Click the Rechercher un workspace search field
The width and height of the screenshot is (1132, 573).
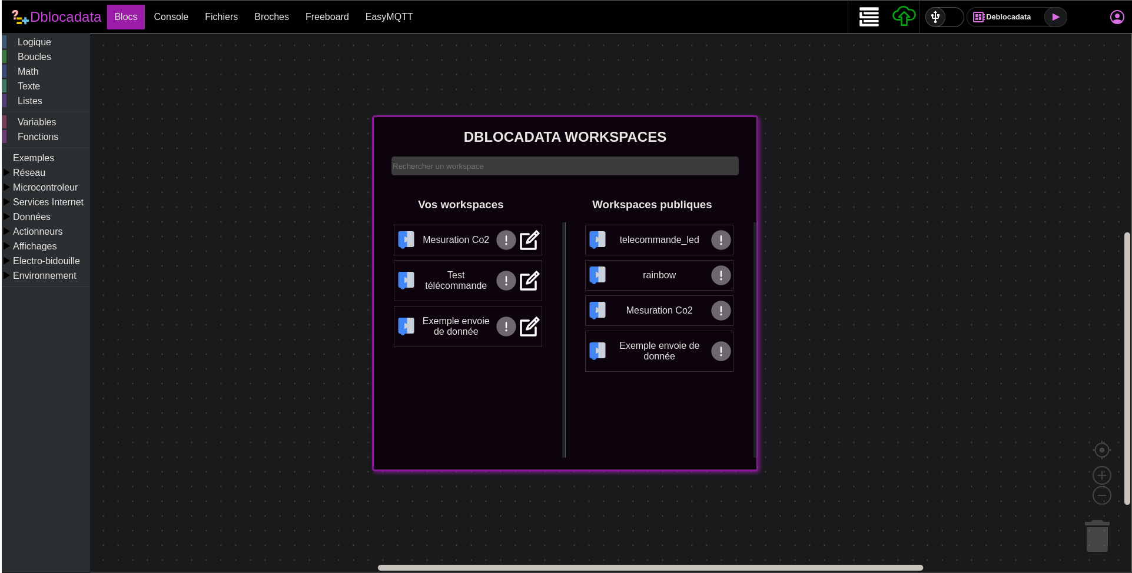[565, 166]
